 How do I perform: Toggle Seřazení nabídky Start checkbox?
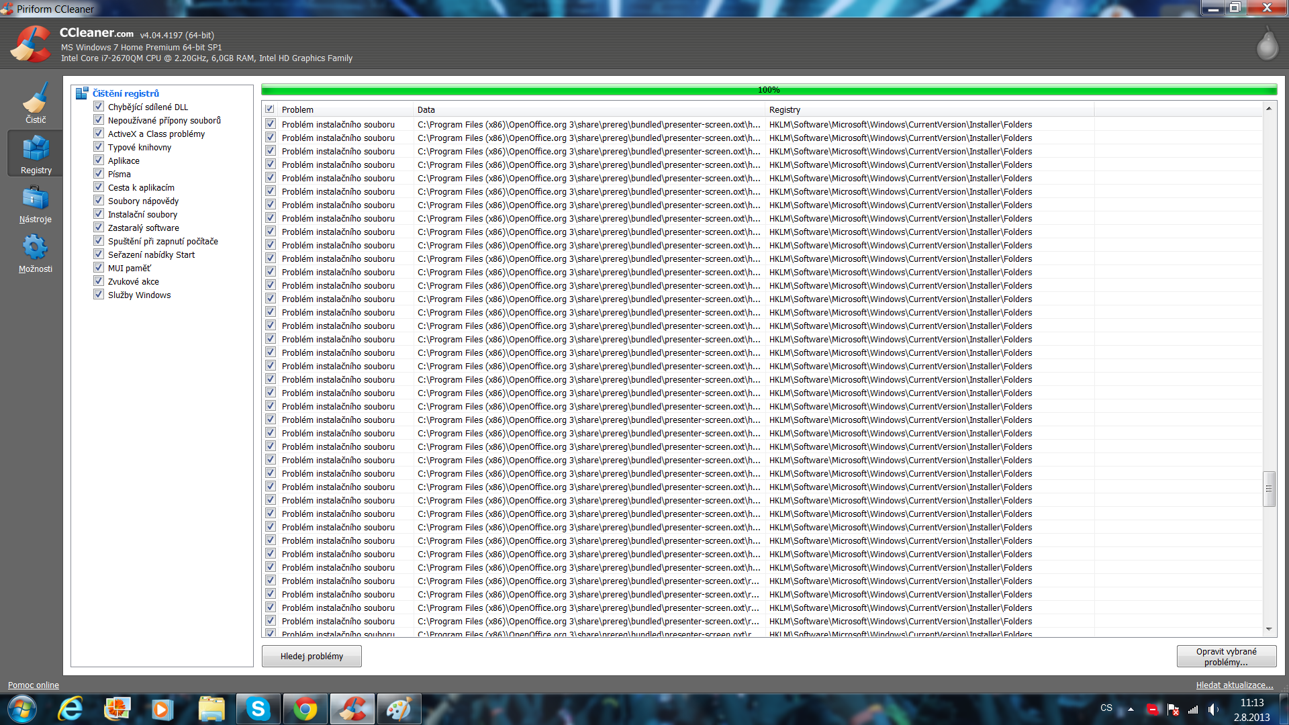99,254
